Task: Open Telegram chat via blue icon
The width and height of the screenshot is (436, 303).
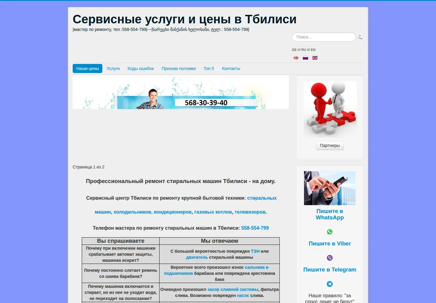Action: 330,284
